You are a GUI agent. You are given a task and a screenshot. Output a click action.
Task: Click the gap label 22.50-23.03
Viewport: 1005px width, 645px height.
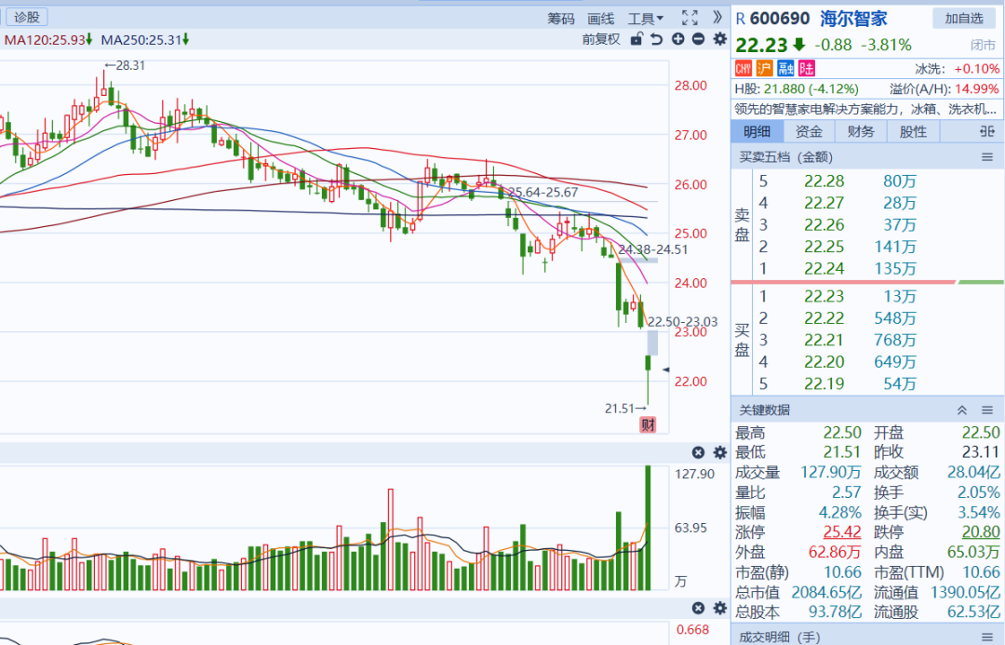tap(683, 322)
